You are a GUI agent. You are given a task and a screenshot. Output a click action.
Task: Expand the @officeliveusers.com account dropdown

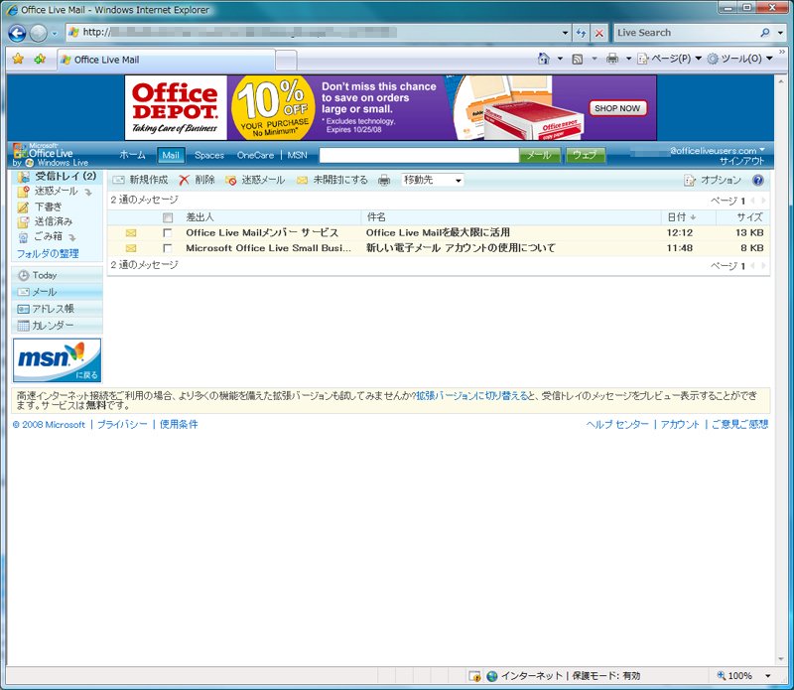tap(762, 150)
